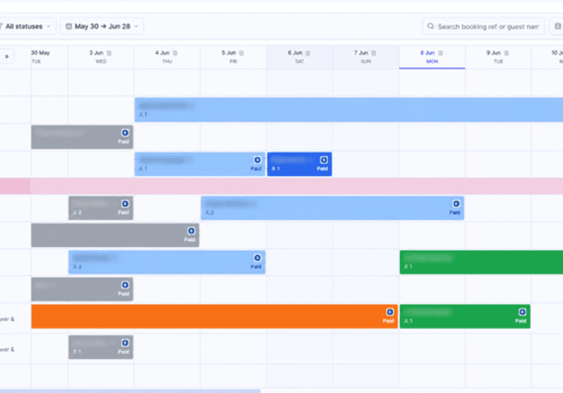Click the guest count on the dark blue 6 Jun booking
The width and height of the screenshot is (563, 393).
275,168
